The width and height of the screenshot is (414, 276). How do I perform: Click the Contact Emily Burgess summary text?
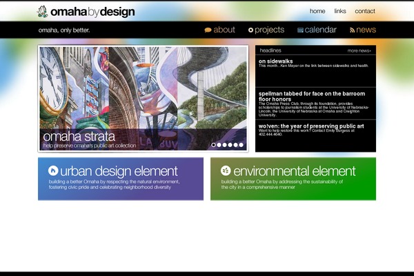306,132
